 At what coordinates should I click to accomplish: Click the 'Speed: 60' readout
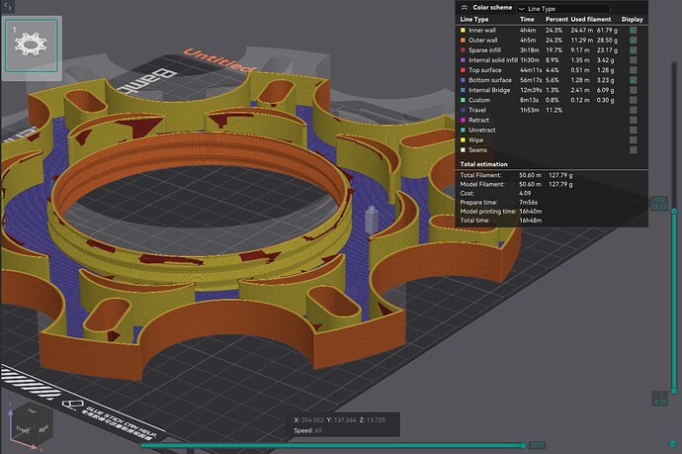pos(308,430)
